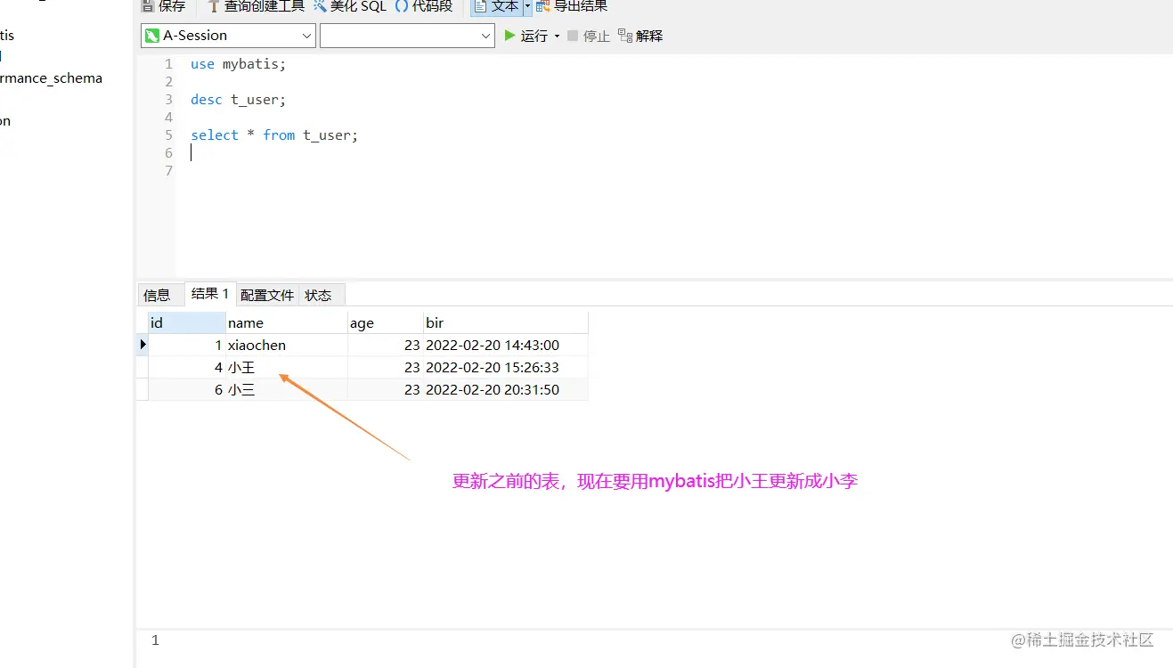The width and height of the screenshot is (1173, 668).
Task: Switch to the 结果 1 tab
Action: coord(210,294)
